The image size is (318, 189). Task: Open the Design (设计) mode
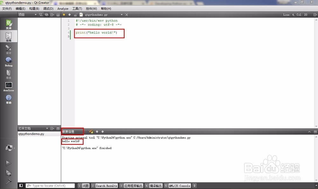tap(9, 50)
